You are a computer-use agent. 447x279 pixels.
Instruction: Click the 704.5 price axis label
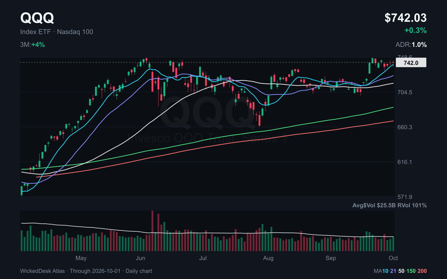(x=405, y=92)
